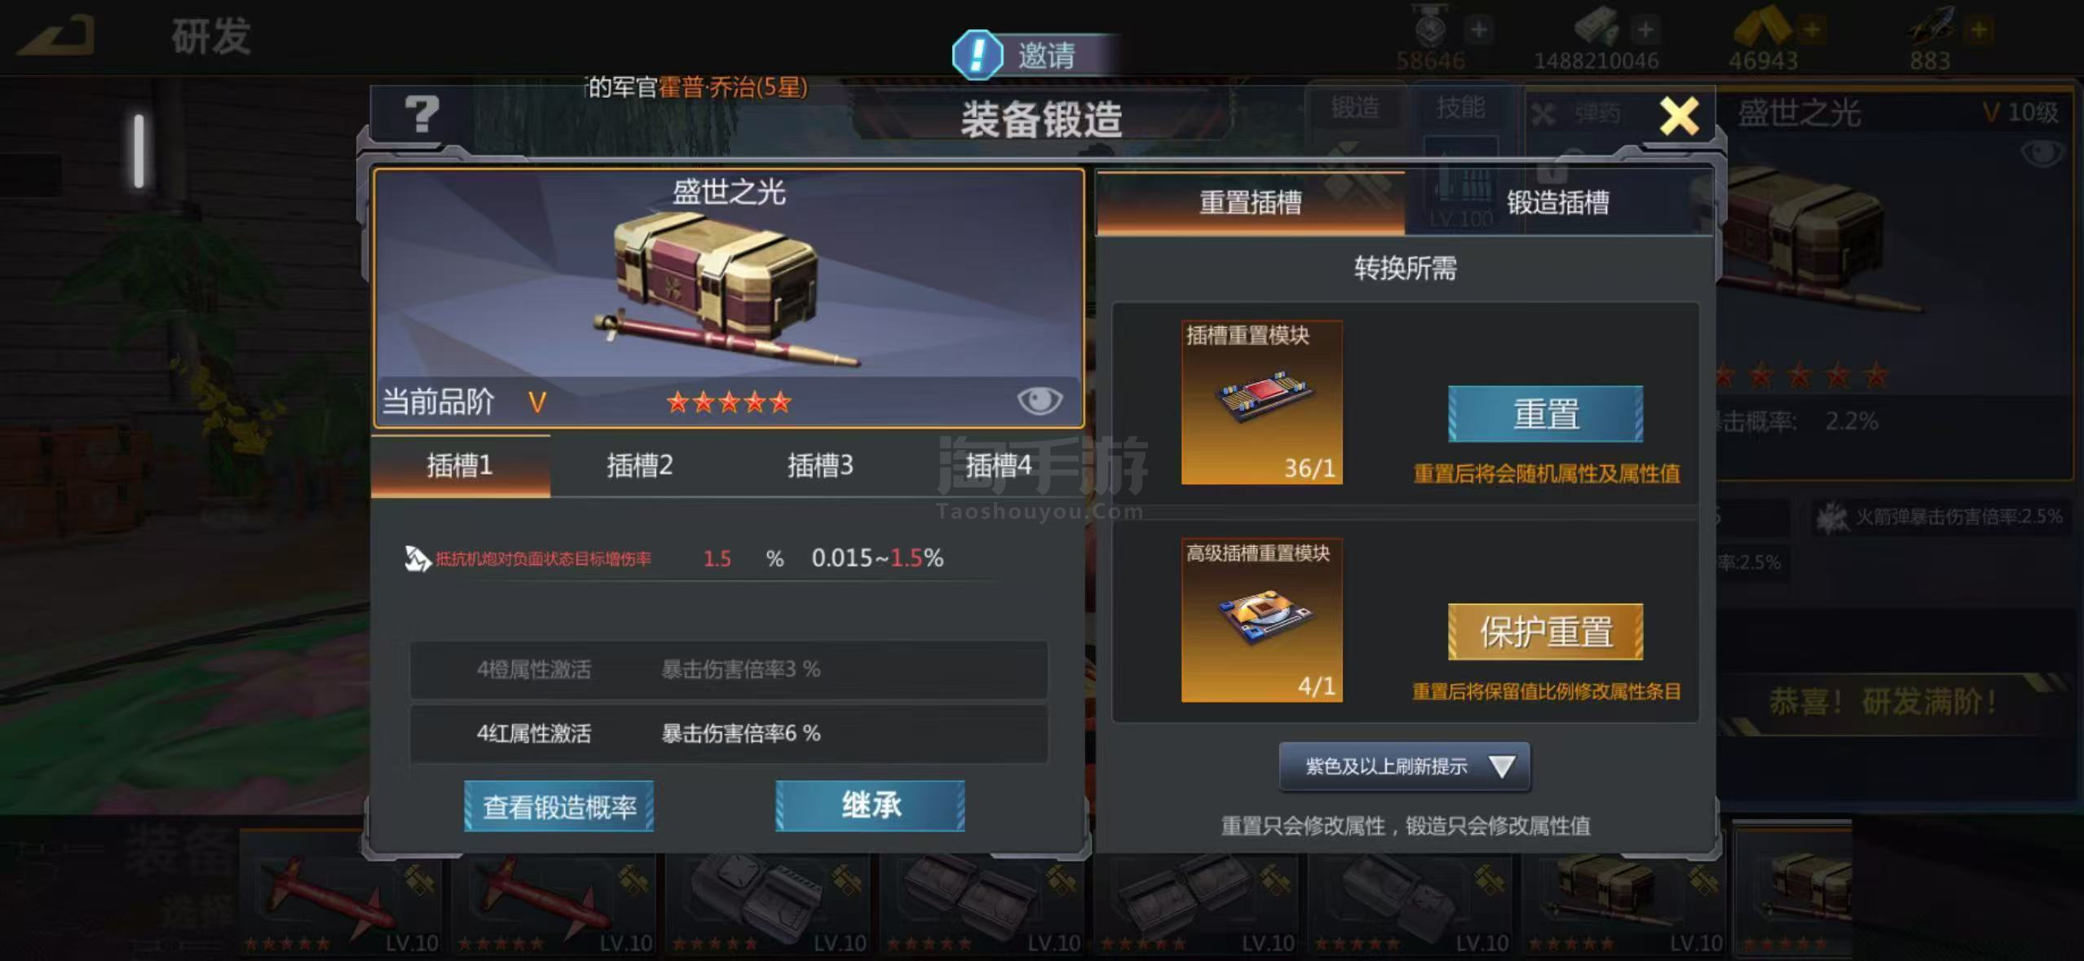Image resolution: width=2084 pixels, height=961 pixels.
Task: Click the 高级插槽重置模块 item icon
Action: click(x=1261, y=619)
